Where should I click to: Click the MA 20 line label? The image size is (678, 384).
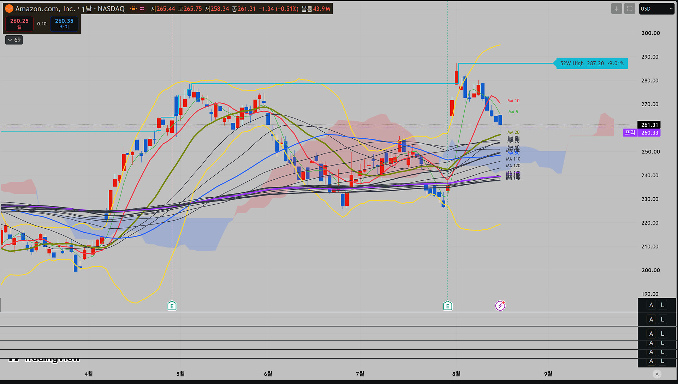[513, 132]
